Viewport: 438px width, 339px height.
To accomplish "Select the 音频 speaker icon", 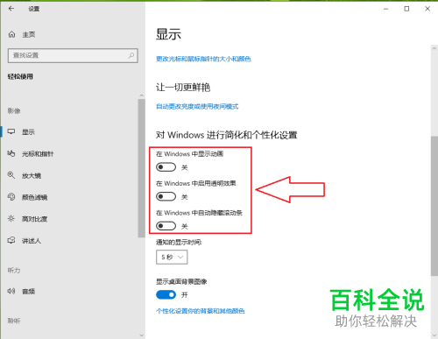I will click(11, 291).
